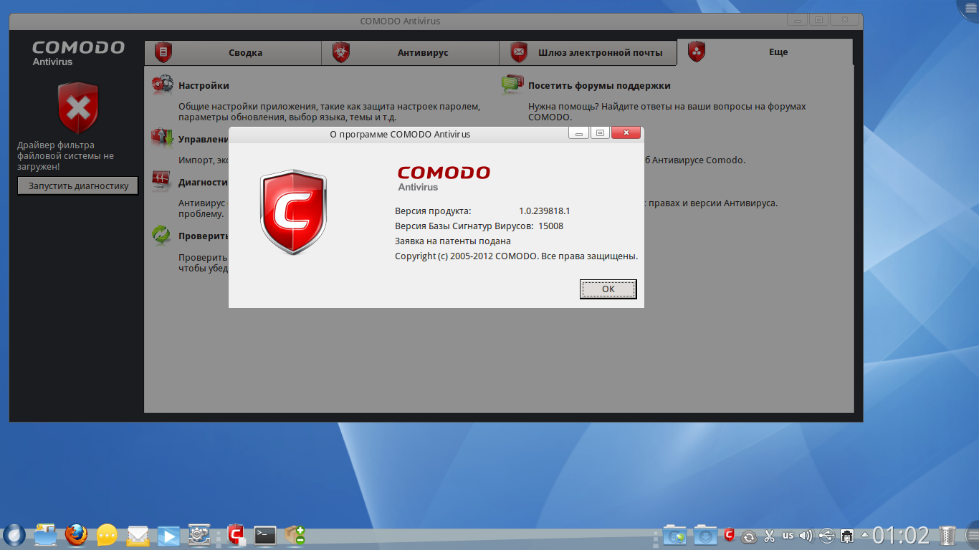Go to the 'Шлюз электронной почты' tab

[x=588, y=52]
